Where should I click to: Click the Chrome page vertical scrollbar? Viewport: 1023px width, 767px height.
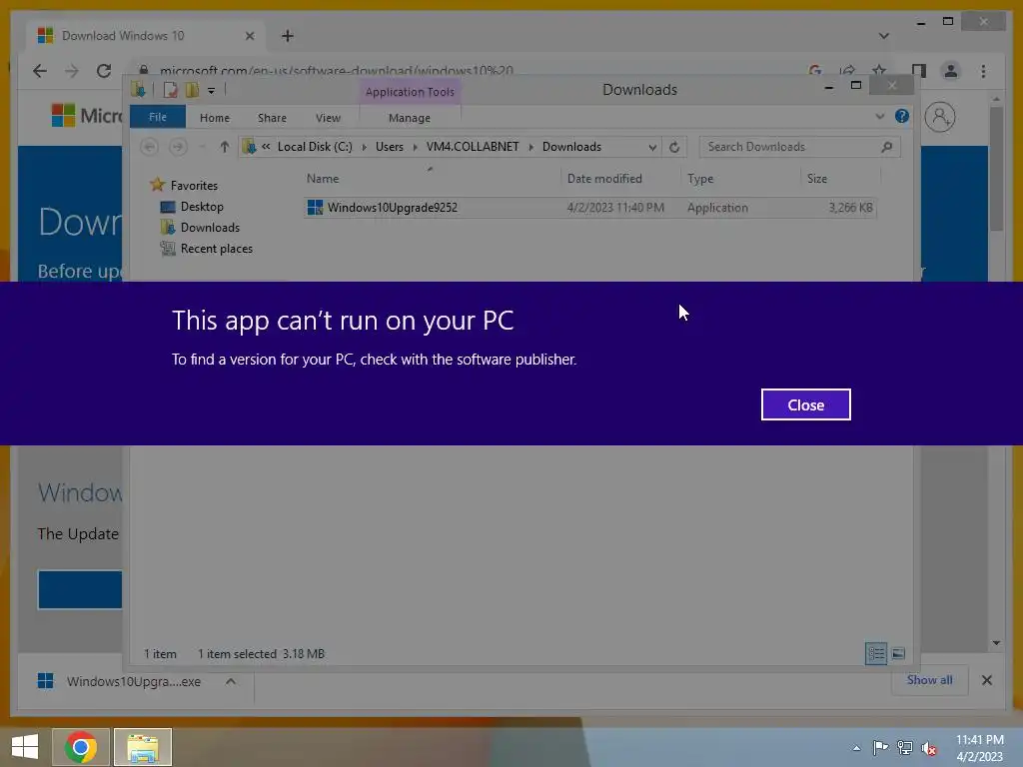tap(996, 170)
